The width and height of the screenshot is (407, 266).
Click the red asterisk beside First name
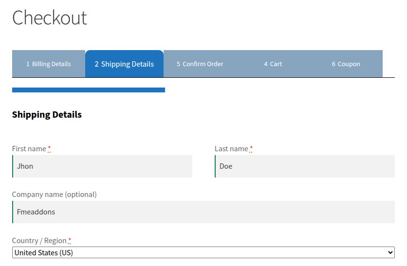point(49,149)
